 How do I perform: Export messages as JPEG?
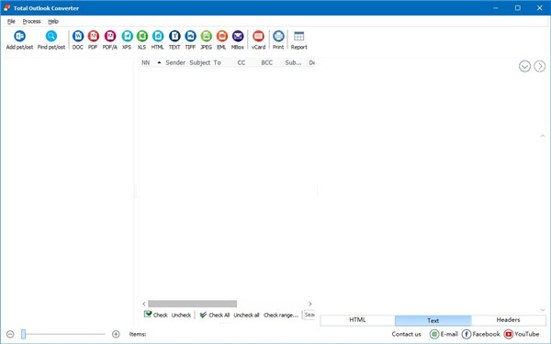click(x=207, y=40)
